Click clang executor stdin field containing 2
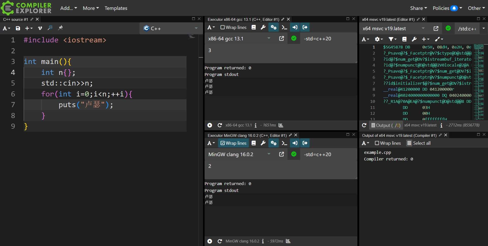The image size is (488, 246). [x=281, y=170]
